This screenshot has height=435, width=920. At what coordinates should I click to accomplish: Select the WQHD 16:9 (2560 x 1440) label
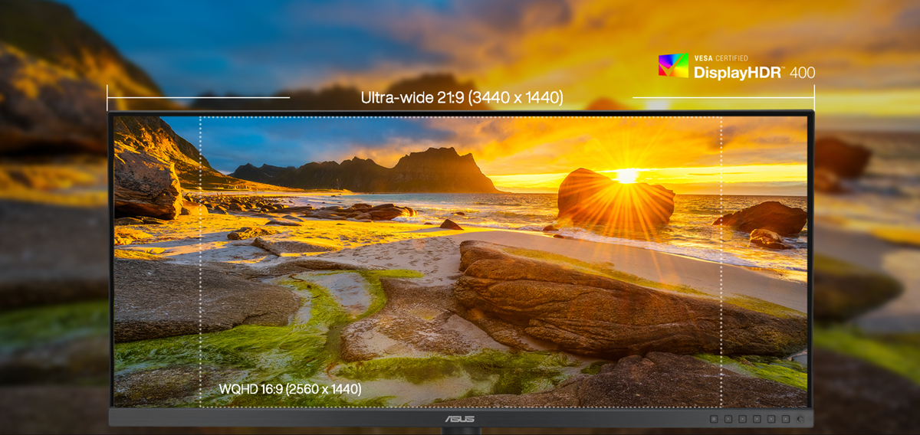pyautogui.click(x=290, y=389)
